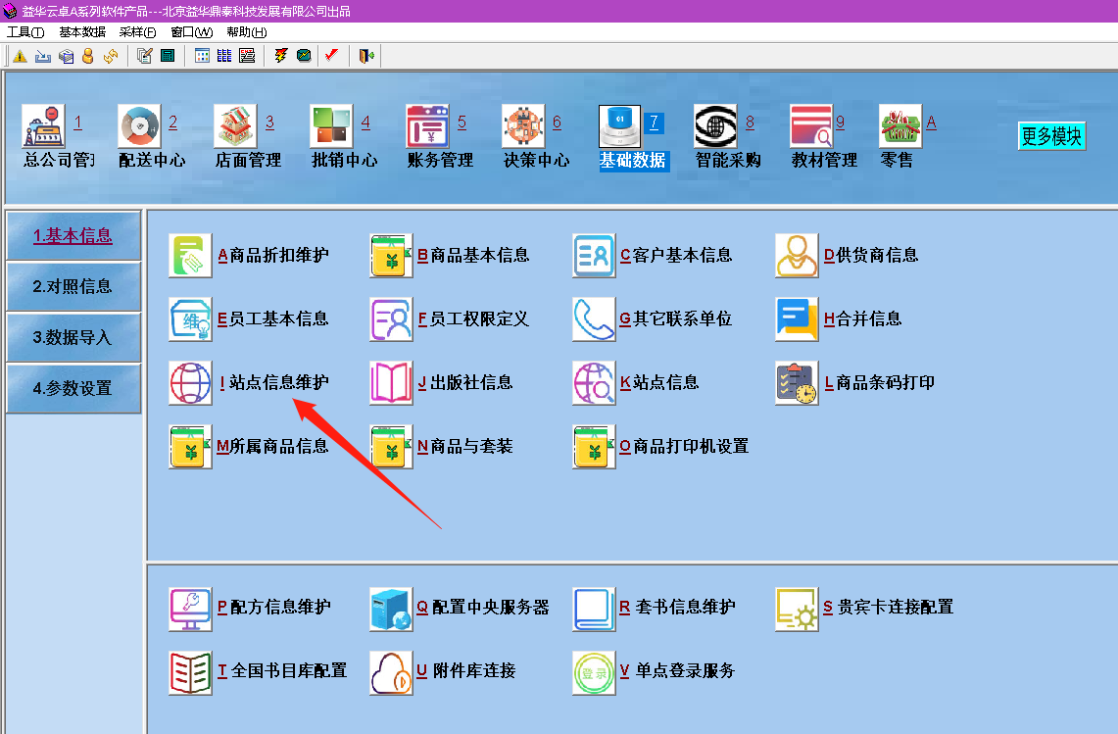Click the warning triangle toolbar icon
1118x734 pixels.
tap(20, 56)
